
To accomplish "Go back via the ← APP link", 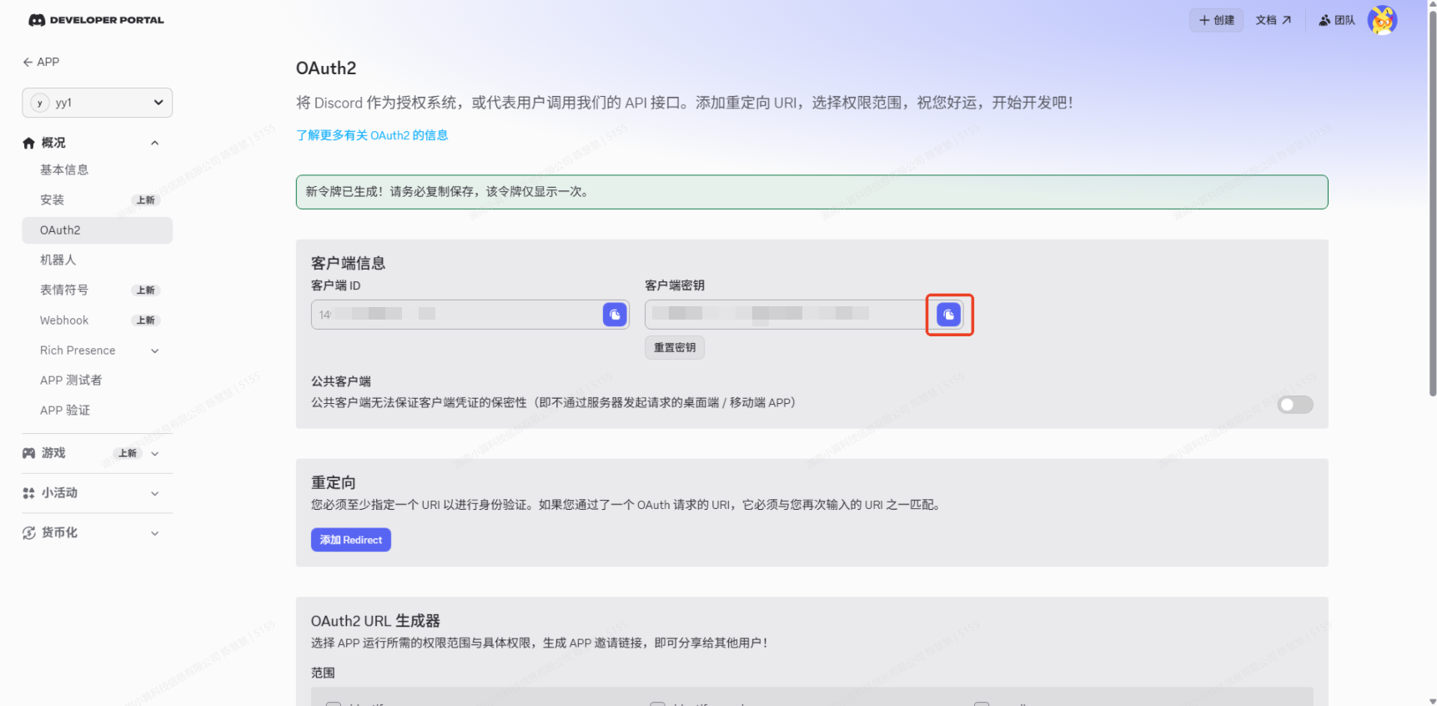I will (x=41, y=62).
